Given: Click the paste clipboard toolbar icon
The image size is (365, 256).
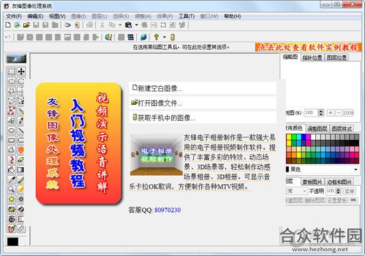Looking at the screenshot, I should tap(129, 25).
